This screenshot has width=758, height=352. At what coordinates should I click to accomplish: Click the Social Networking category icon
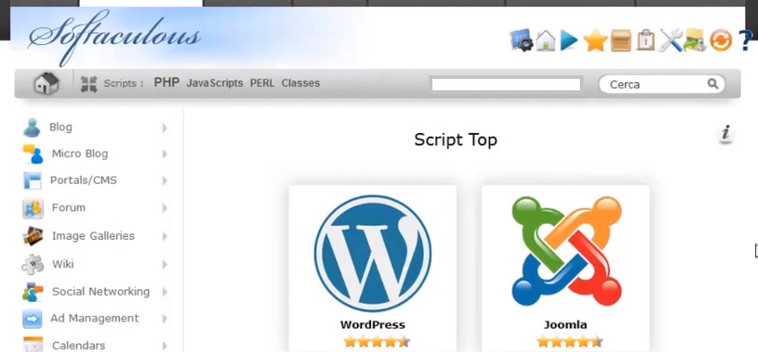(x=32, y=292)
